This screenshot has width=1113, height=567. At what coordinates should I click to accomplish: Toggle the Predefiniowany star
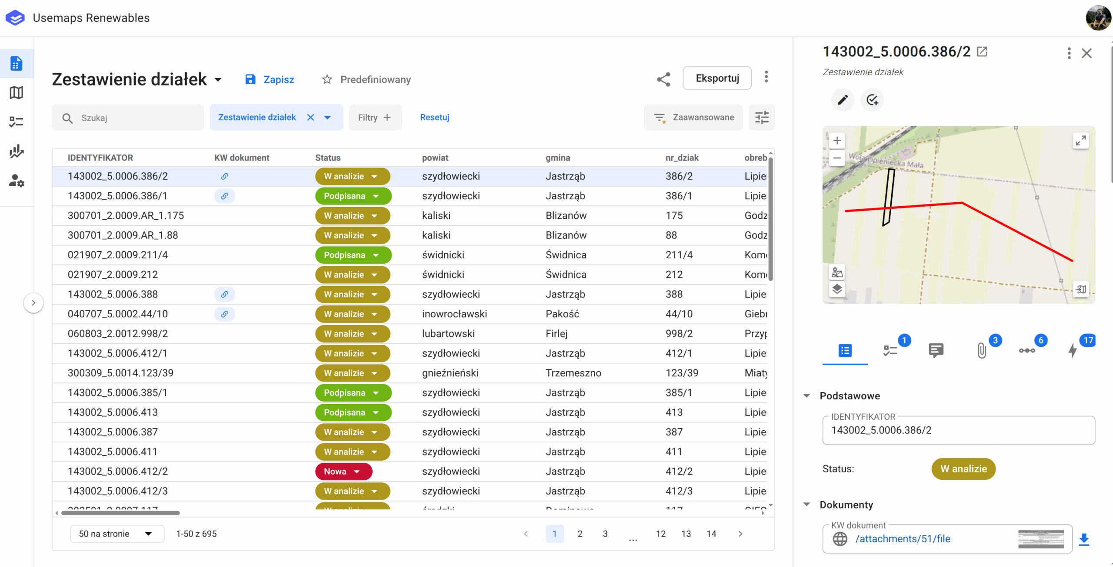coord(327,79)
